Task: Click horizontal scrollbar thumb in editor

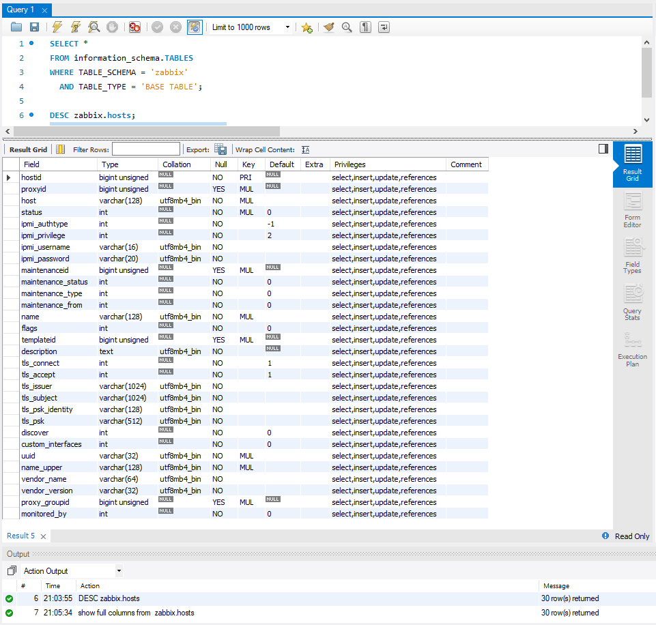Action: coord(147,131)
